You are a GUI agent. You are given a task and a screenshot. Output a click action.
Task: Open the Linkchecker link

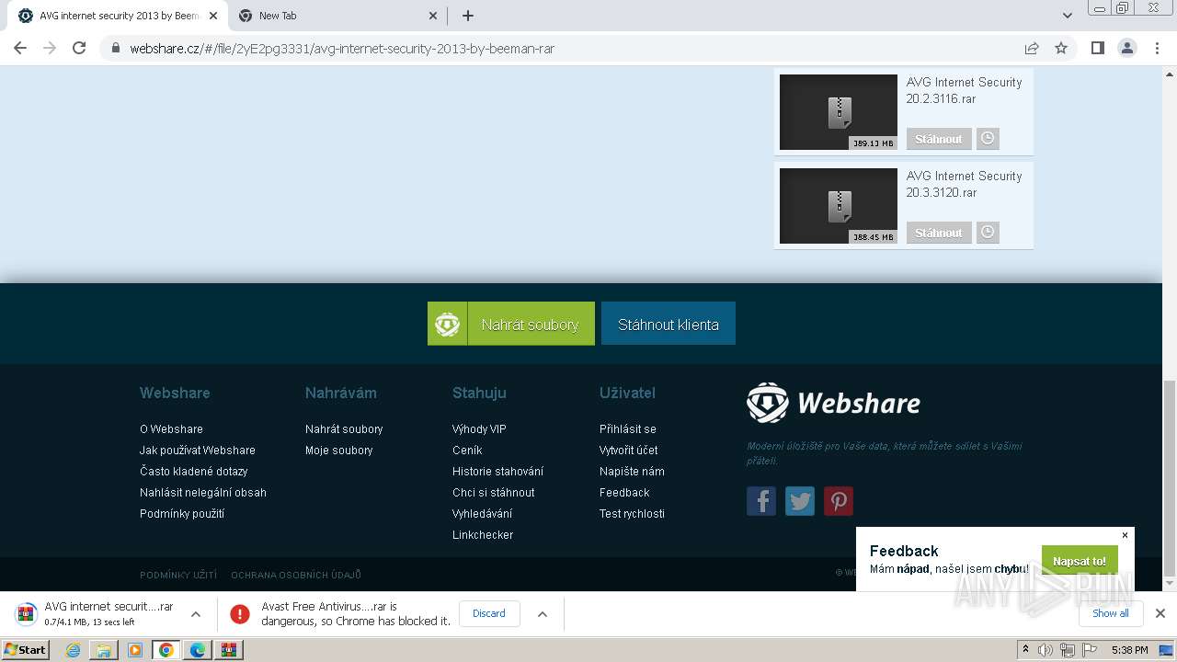tap(483, 535)
